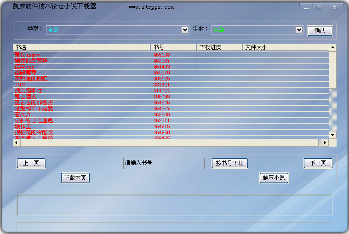This screenshot has width=349, height=234.
Task: Sort by the 书号 column header
Action: (174, 47)
